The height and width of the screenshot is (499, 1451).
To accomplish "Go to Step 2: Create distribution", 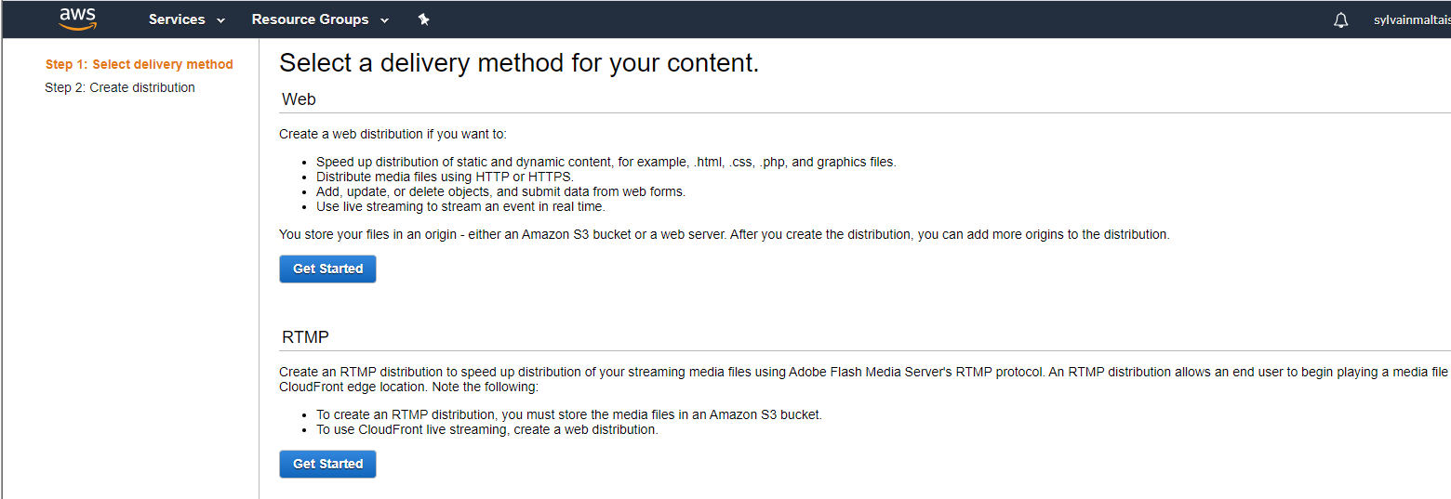I will pos(120,87).
